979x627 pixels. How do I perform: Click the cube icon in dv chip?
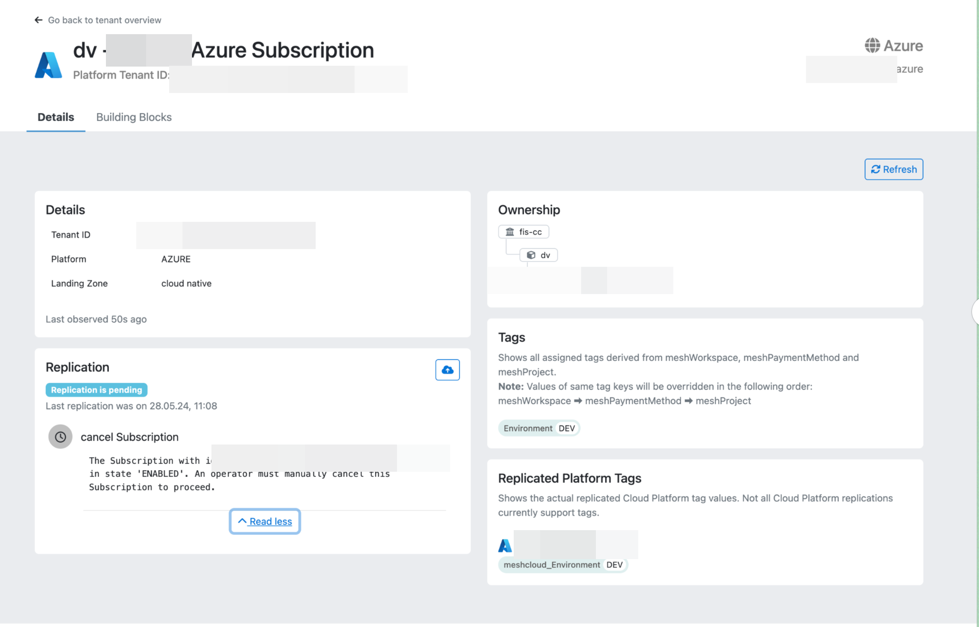click(531, 255)
